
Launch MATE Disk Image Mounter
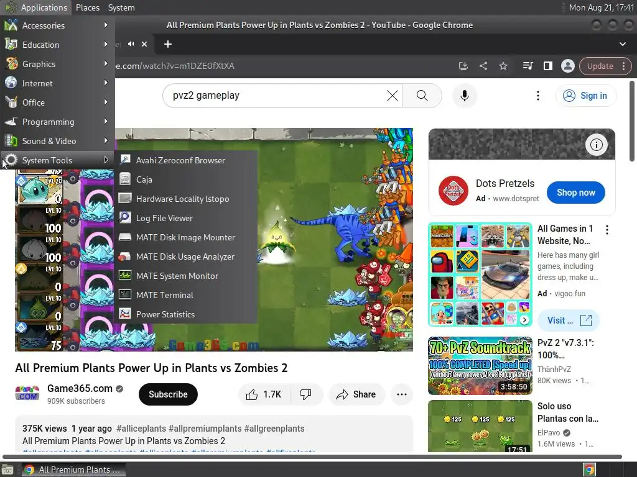185,237
